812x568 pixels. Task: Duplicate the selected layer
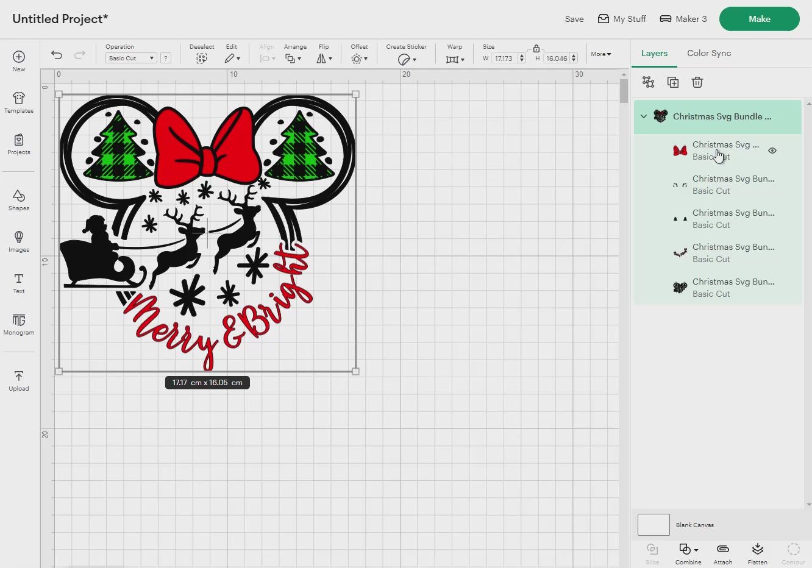click(673, 82)
